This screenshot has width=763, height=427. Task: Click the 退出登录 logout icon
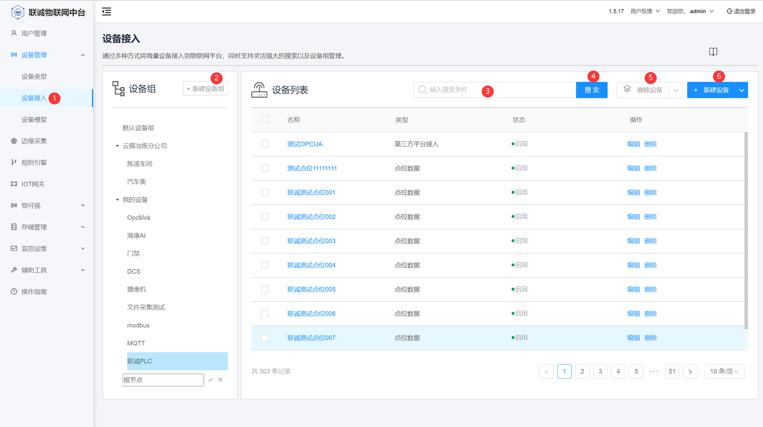click(x=730, y=11)
